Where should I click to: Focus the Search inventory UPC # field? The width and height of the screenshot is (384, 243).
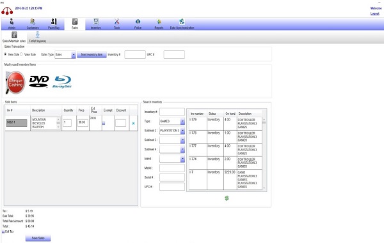(x=172, y=187)
